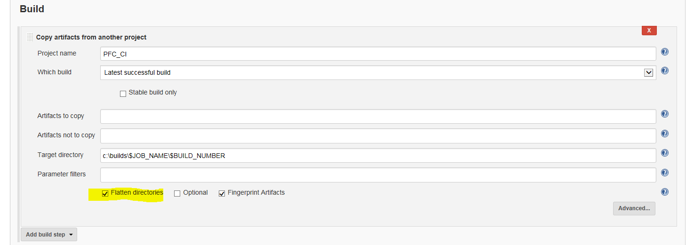Delete build step with red X button

(x=649, y=31)
